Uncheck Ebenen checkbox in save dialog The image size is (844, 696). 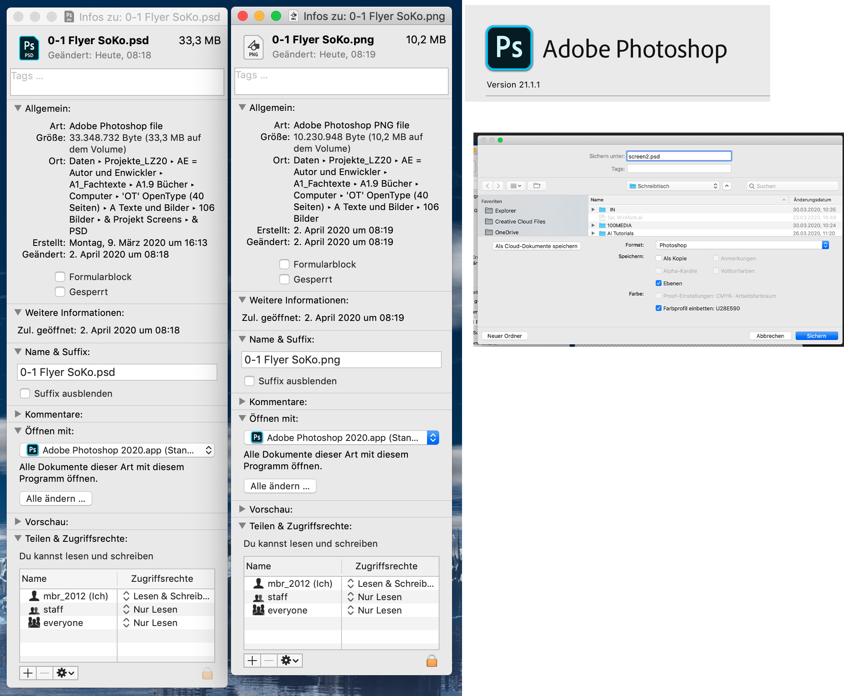[x=658, y=283]
